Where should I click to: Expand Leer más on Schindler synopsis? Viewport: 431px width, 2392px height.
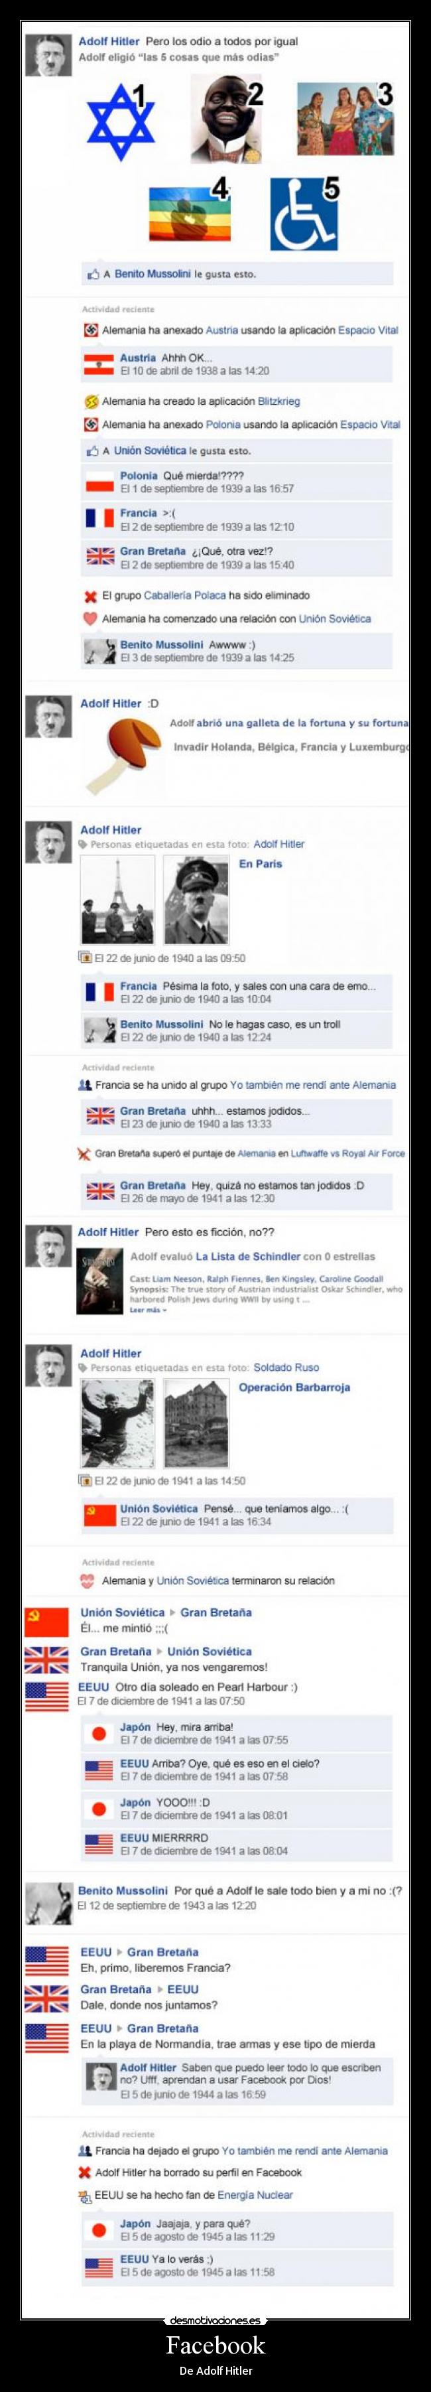pyautogui.click(x=147, y=1310)
